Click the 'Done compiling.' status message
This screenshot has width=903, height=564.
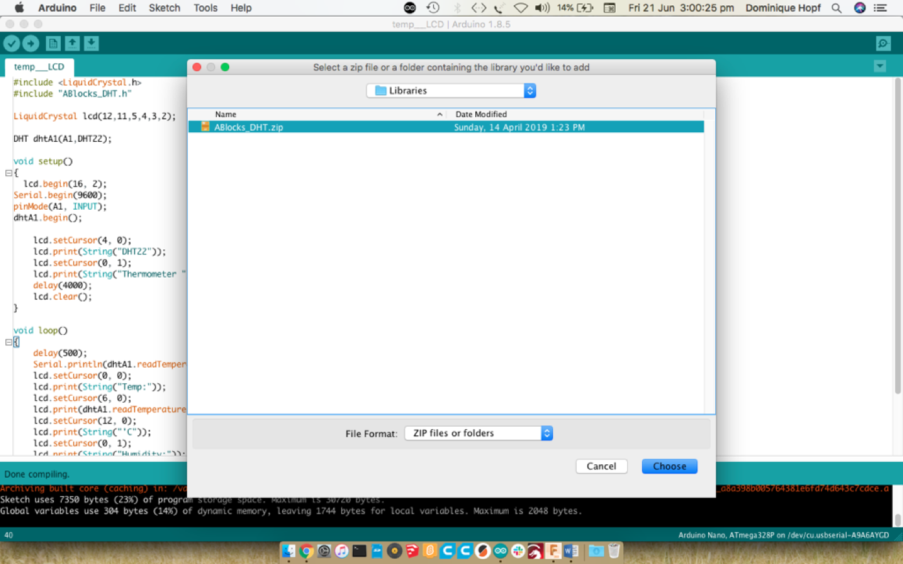(37, 474)
